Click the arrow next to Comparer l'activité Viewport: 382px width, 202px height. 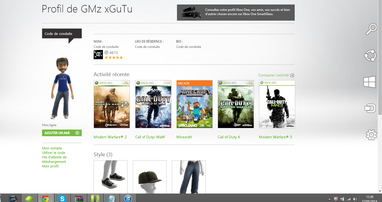coord(292,75)
